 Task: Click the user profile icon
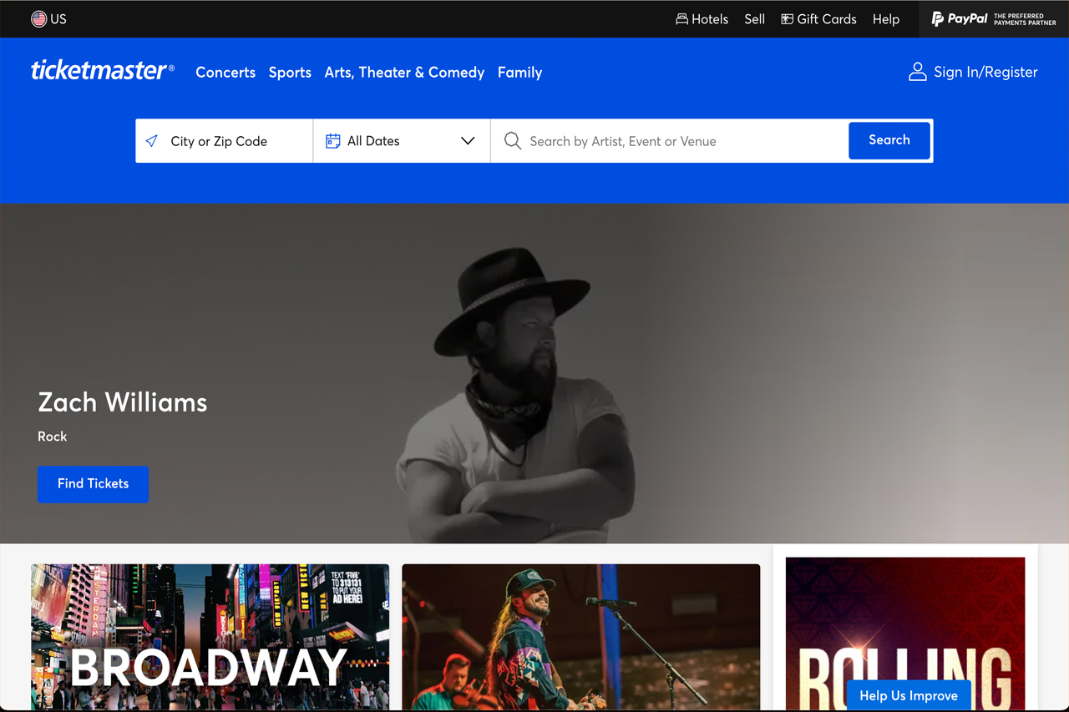pos(917,73)
